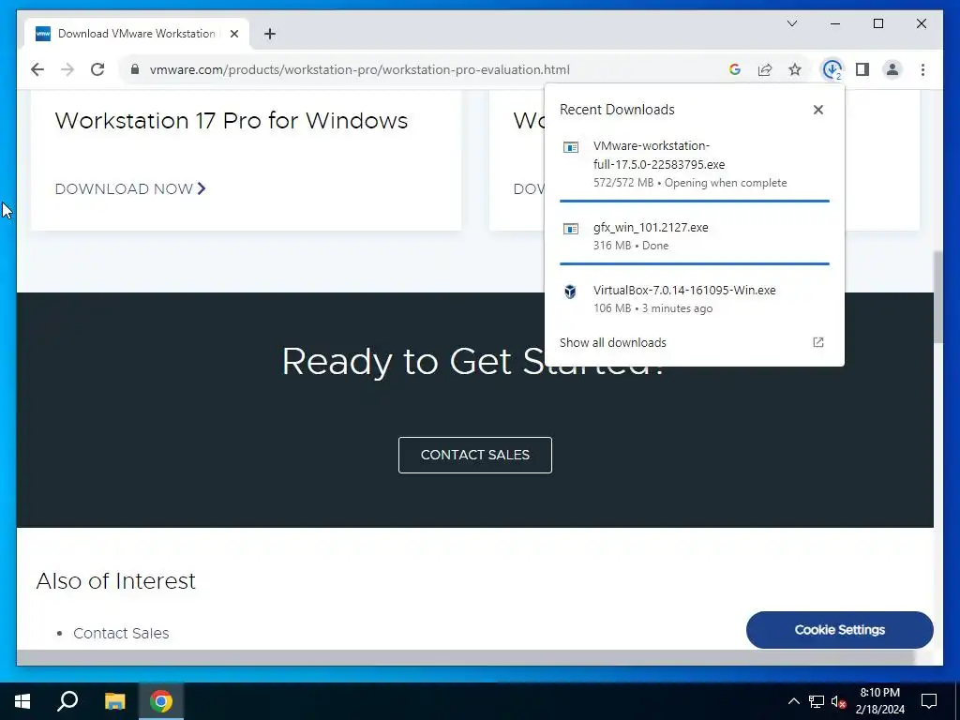Bookmark this page with the star
Image resolution: width=960 pixels, height=720 pixels.
(x=795, y=69)
